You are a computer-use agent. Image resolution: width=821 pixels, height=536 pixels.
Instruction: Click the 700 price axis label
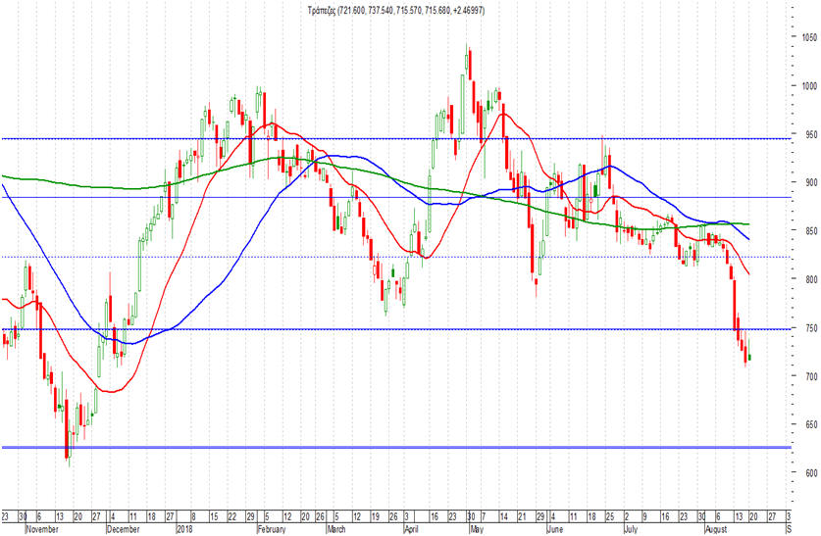tap(809, 376)
